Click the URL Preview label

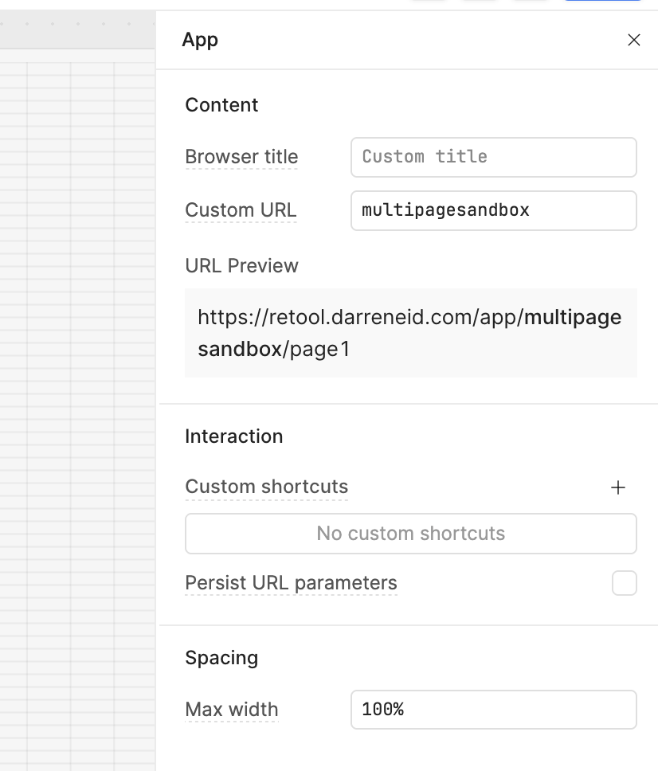pos(241,266)
